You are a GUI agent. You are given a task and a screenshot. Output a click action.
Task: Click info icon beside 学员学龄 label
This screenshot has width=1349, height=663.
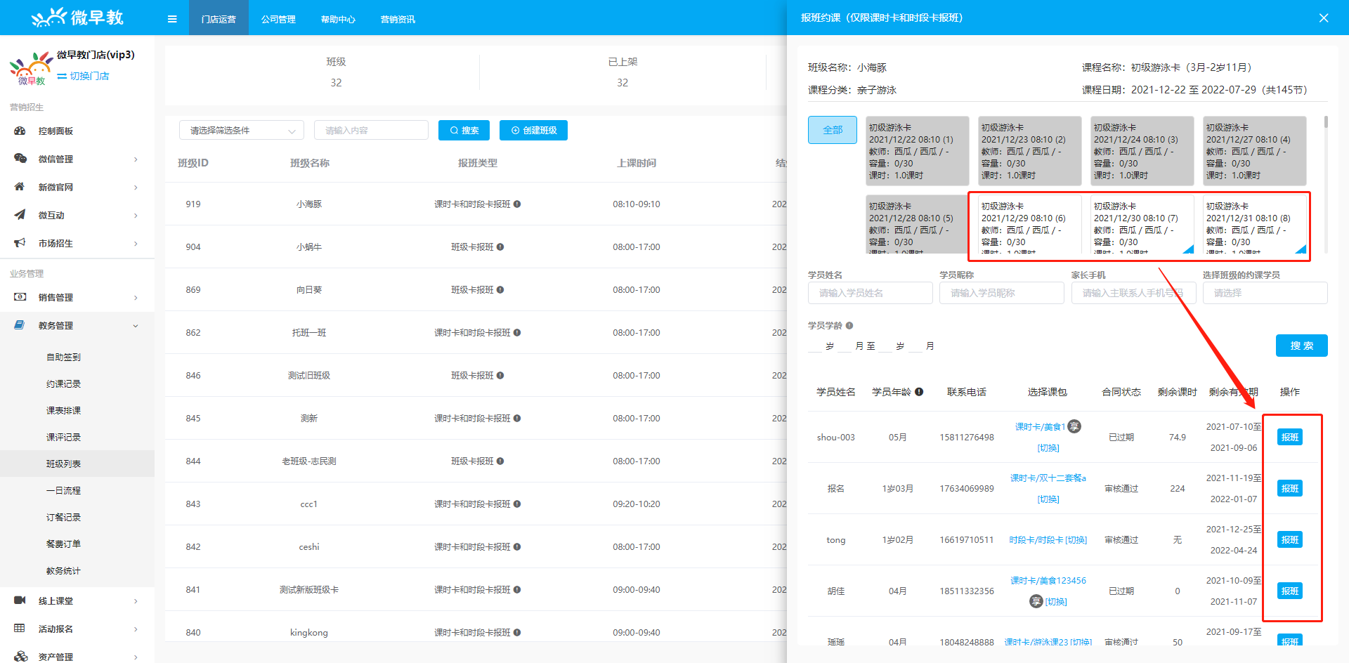click(x=849, y=326)
